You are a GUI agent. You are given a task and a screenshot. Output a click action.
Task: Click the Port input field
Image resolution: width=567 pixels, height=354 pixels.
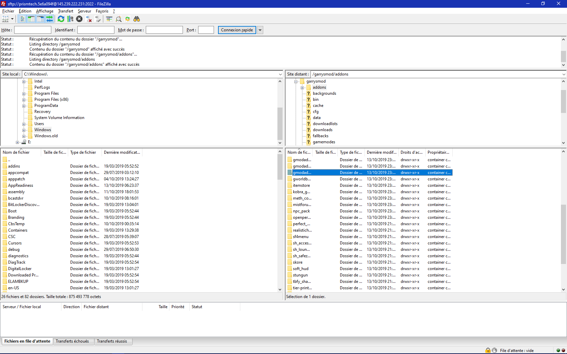coord(206,30)
